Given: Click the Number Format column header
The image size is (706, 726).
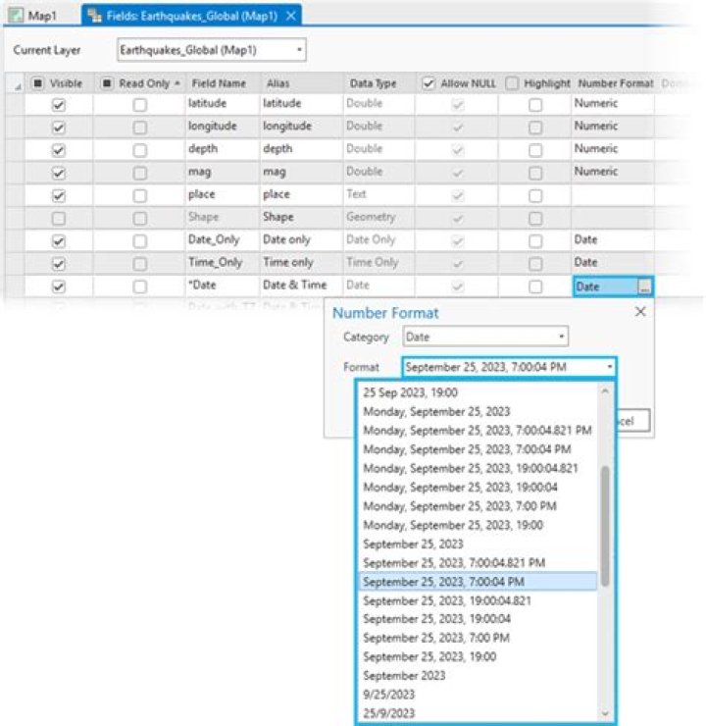Looking at the screenshot, I should point(616,83).
